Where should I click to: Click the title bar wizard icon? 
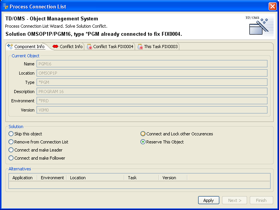tap(5, 7)
